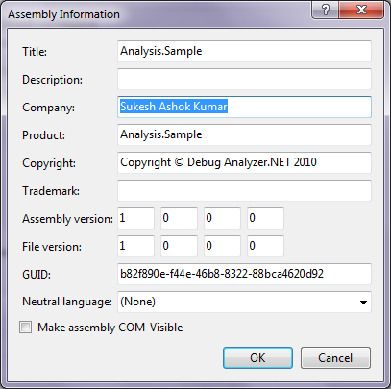
Task: Click the OK button
Action: point(257,357)
